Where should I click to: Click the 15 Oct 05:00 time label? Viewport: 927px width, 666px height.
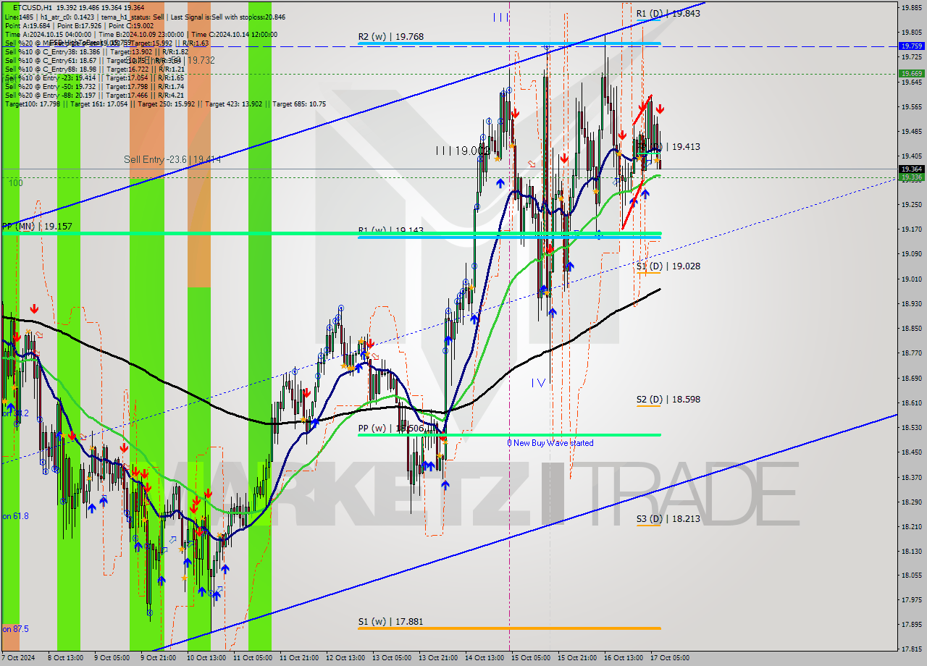(530, 658)
